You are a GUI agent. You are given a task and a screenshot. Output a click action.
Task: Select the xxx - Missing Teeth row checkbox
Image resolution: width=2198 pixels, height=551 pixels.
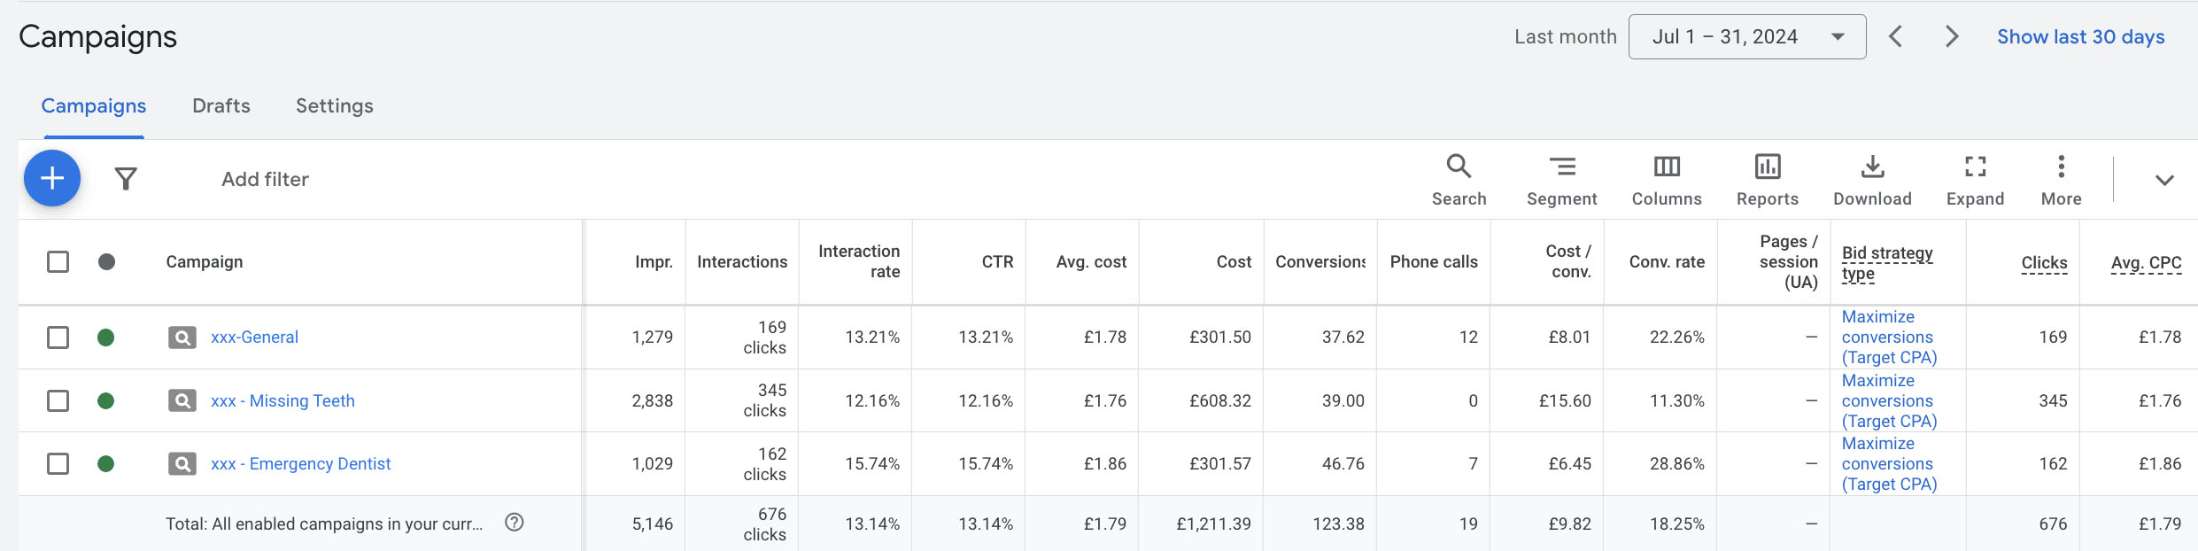pyautogui.click(x=58, y=400)
